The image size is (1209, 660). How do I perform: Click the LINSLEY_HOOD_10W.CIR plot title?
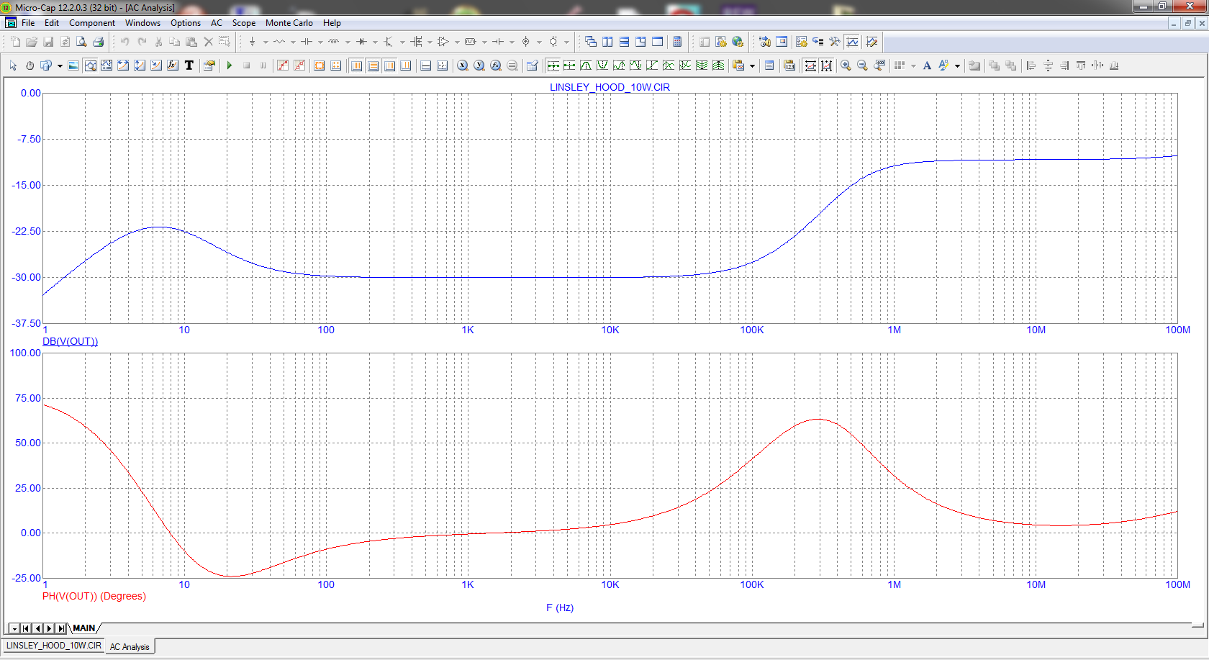(x=610, y=87)
